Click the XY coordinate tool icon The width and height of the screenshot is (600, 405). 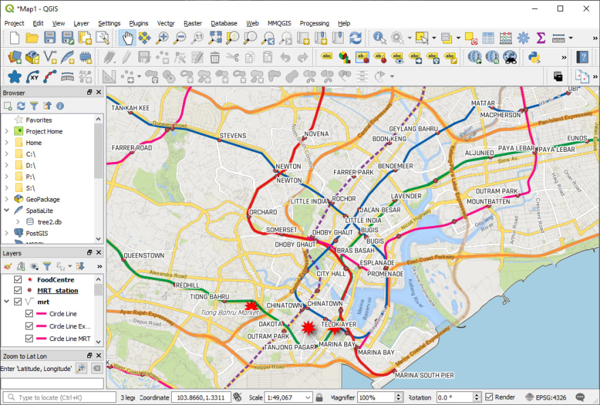[33, 76]
